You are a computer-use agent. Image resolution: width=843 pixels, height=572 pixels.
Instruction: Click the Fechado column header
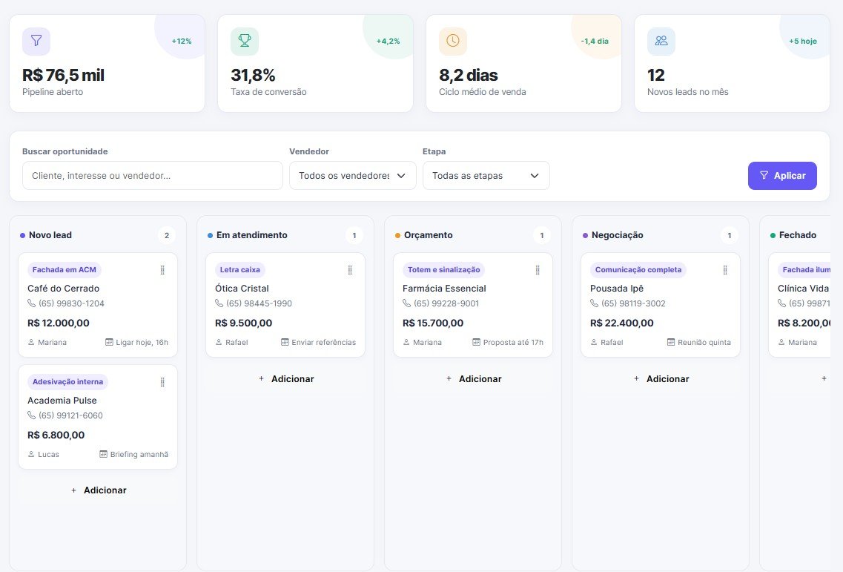click(x=798, y=235)
